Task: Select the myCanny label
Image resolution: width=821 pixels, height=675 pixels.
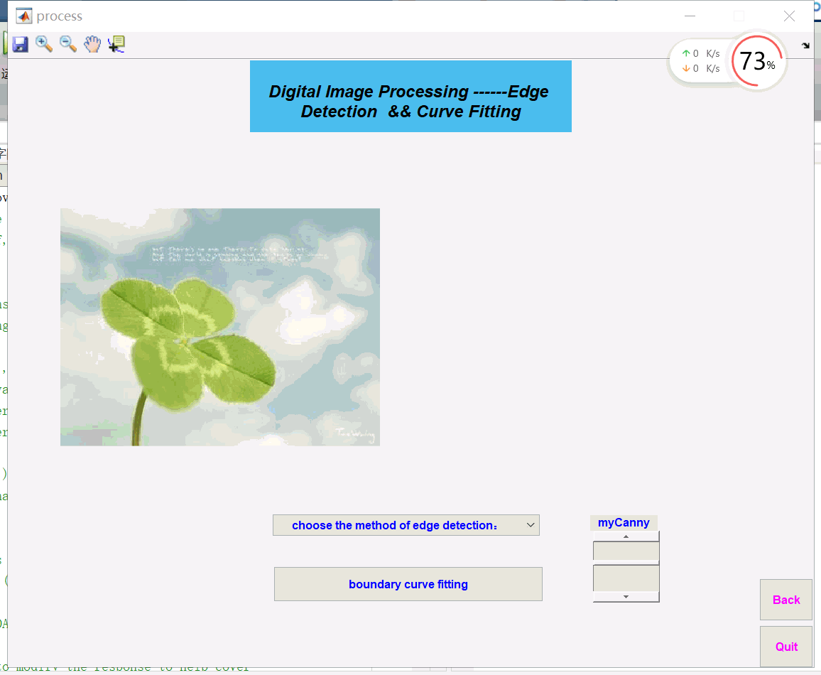Action: (x=624, y=523)
